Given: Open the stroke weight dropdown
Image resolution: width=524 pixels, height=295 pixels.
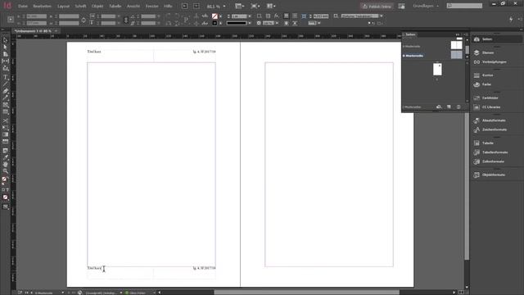Looking at the screenshot, I should coord(250,16).
